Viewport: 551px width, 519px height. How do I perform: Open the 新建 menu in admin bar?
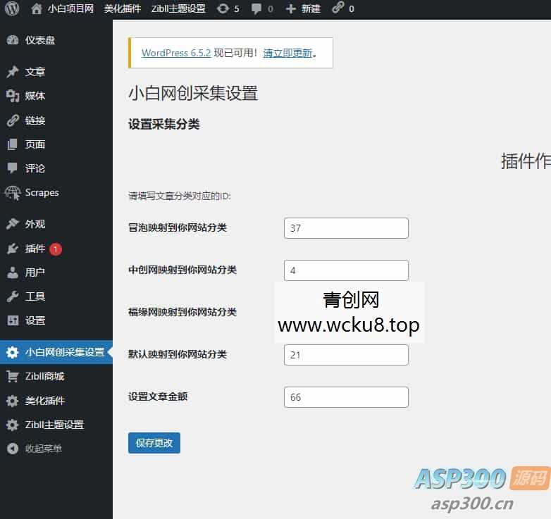click(x=311, y=8)
